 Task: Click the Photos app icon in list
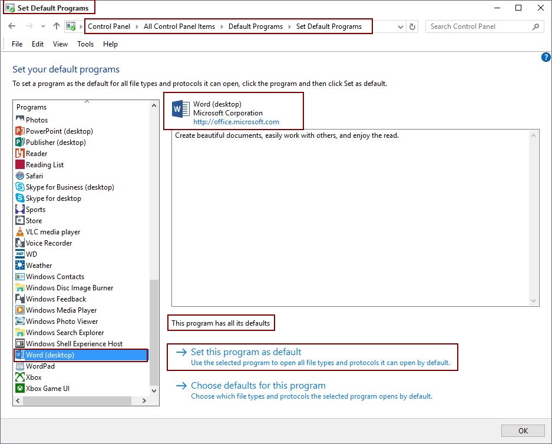20,120
